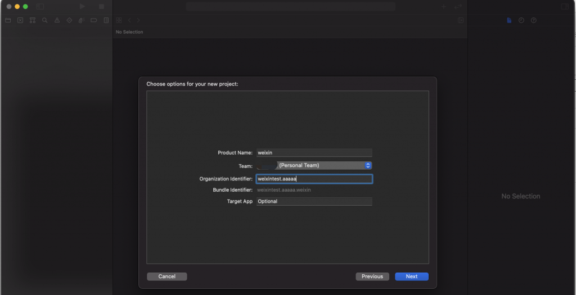
Task: Open the Breakpoint navigator icon
Action: (93, 20)
